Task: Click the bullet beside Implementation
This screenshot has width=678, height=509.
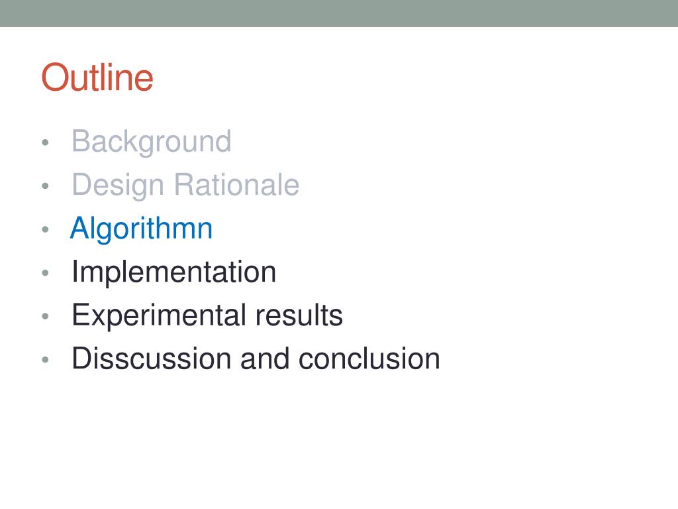Action: point(45,273)
